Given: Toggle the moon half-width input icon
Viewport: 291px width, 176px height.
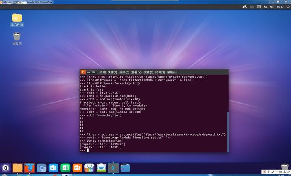Looking at the screenshot, I should 273,172.
